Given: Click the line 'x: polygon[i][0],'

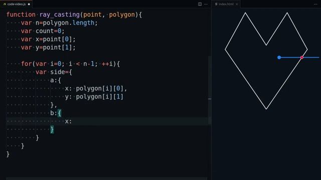Looking at the screenshot, I should (96, 88).
